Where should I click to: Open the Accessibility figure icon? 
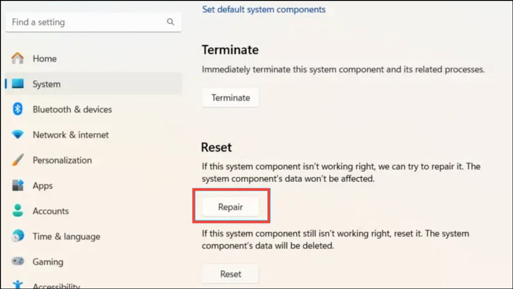pyautogui.click(x=17, y=284)
